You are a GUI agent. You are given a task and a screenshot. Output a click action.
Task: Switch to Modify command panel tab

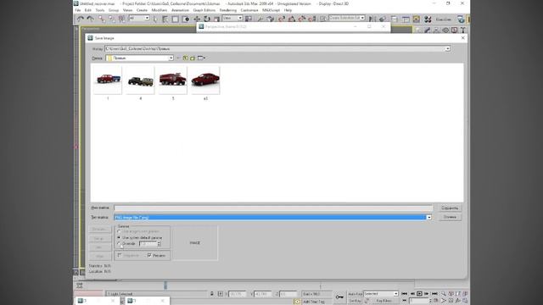click(428, 30)
